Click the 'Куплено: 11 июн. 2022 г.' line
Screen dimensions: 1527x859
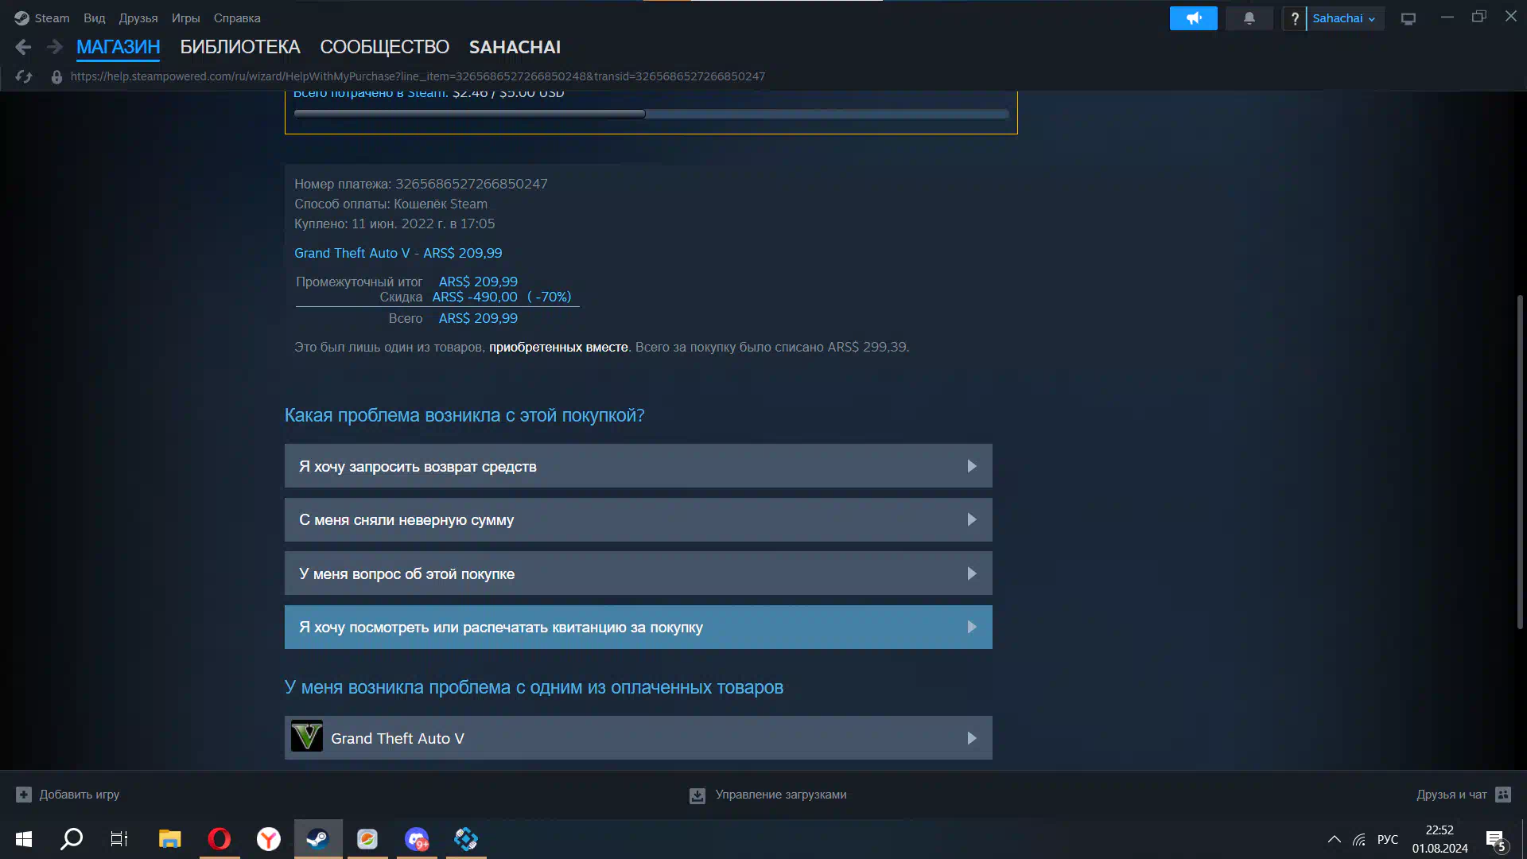point(394,224)
